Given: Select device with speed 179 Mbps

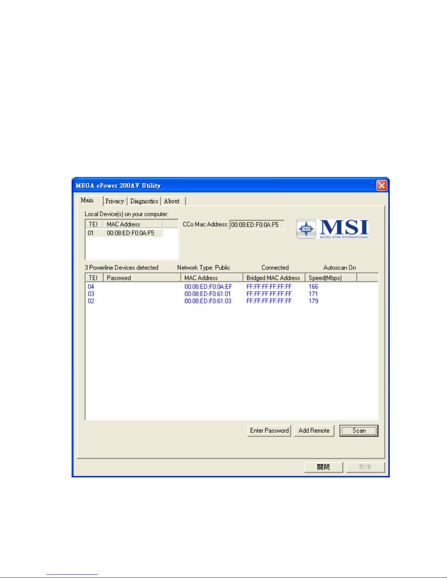Looking at the screenshot, I should coord(313,301).
